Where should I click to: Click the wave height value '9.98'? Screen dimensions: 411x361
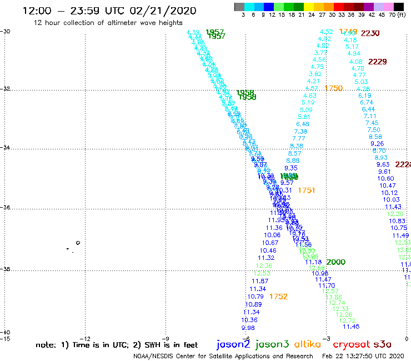pyautogui.click(x=248, y=328)
